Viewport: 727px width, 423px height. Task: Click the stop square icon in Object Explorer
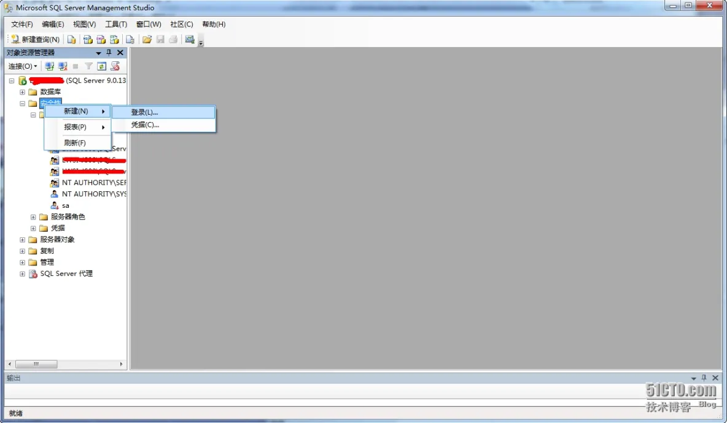point(76,66)
